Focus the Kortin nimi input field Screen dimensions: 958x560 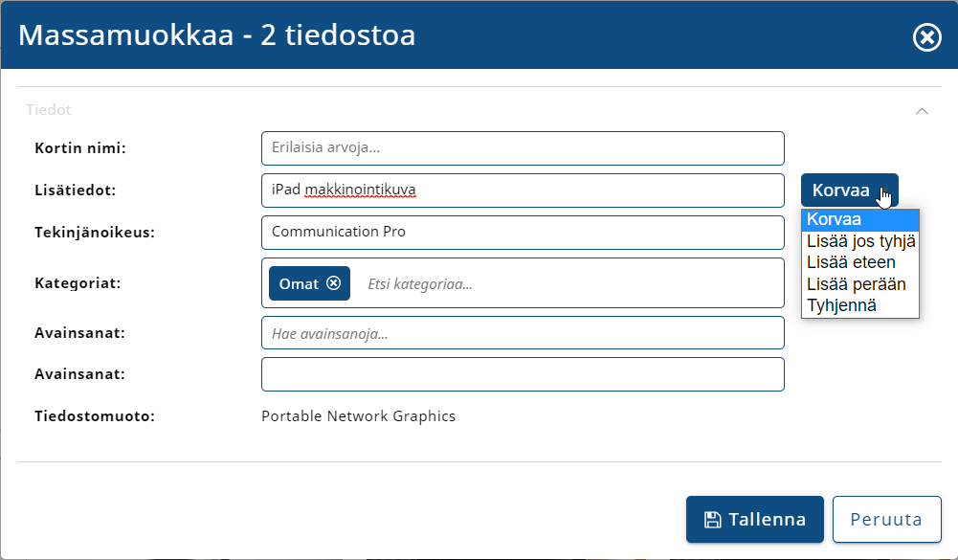[x=523, y=148]
